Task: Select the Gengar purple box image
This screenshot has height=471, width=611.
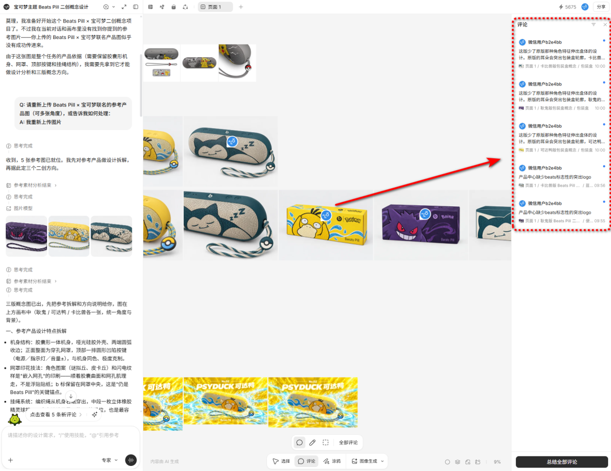Action: 421,225
